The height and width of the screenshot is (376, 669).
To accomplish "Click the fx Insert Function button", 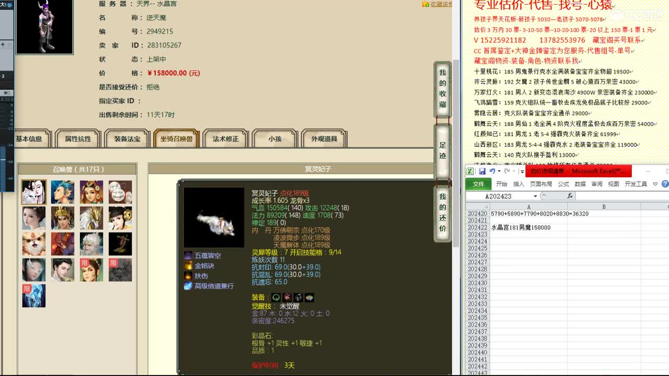I will coord(570,196).
